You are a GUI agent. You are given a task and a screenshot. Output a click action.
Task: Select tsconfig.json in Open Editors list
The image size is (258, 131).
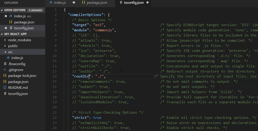pos(23,28)
